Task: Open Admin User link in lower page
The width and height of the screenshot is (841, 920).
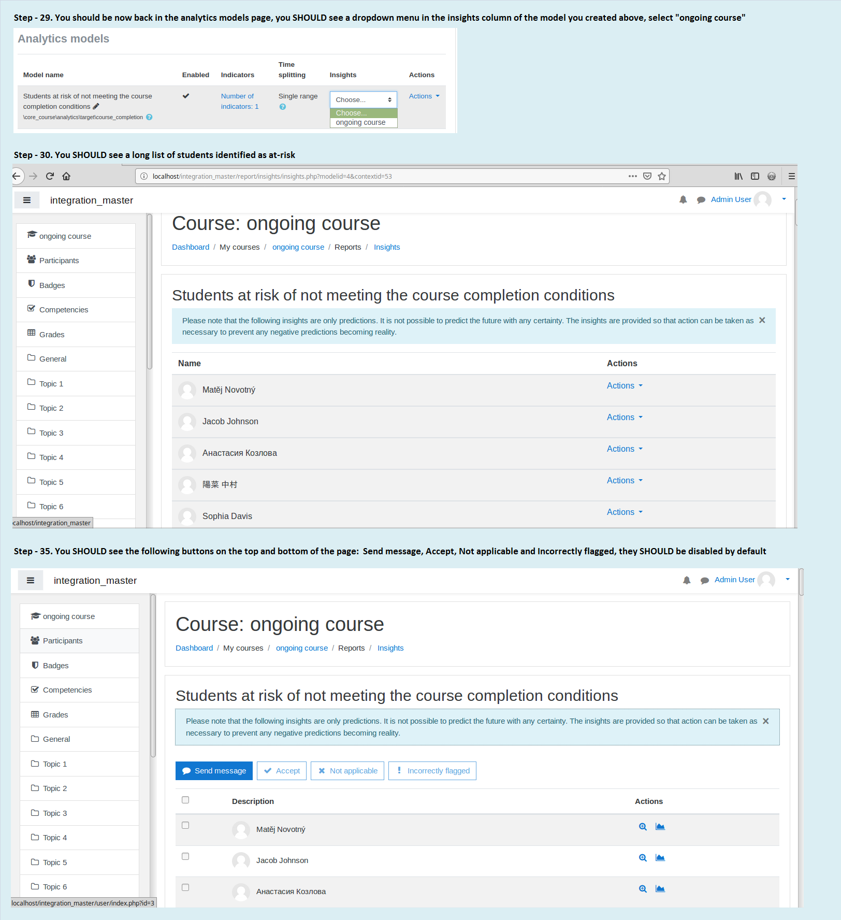Action: (x=735, y=580)
